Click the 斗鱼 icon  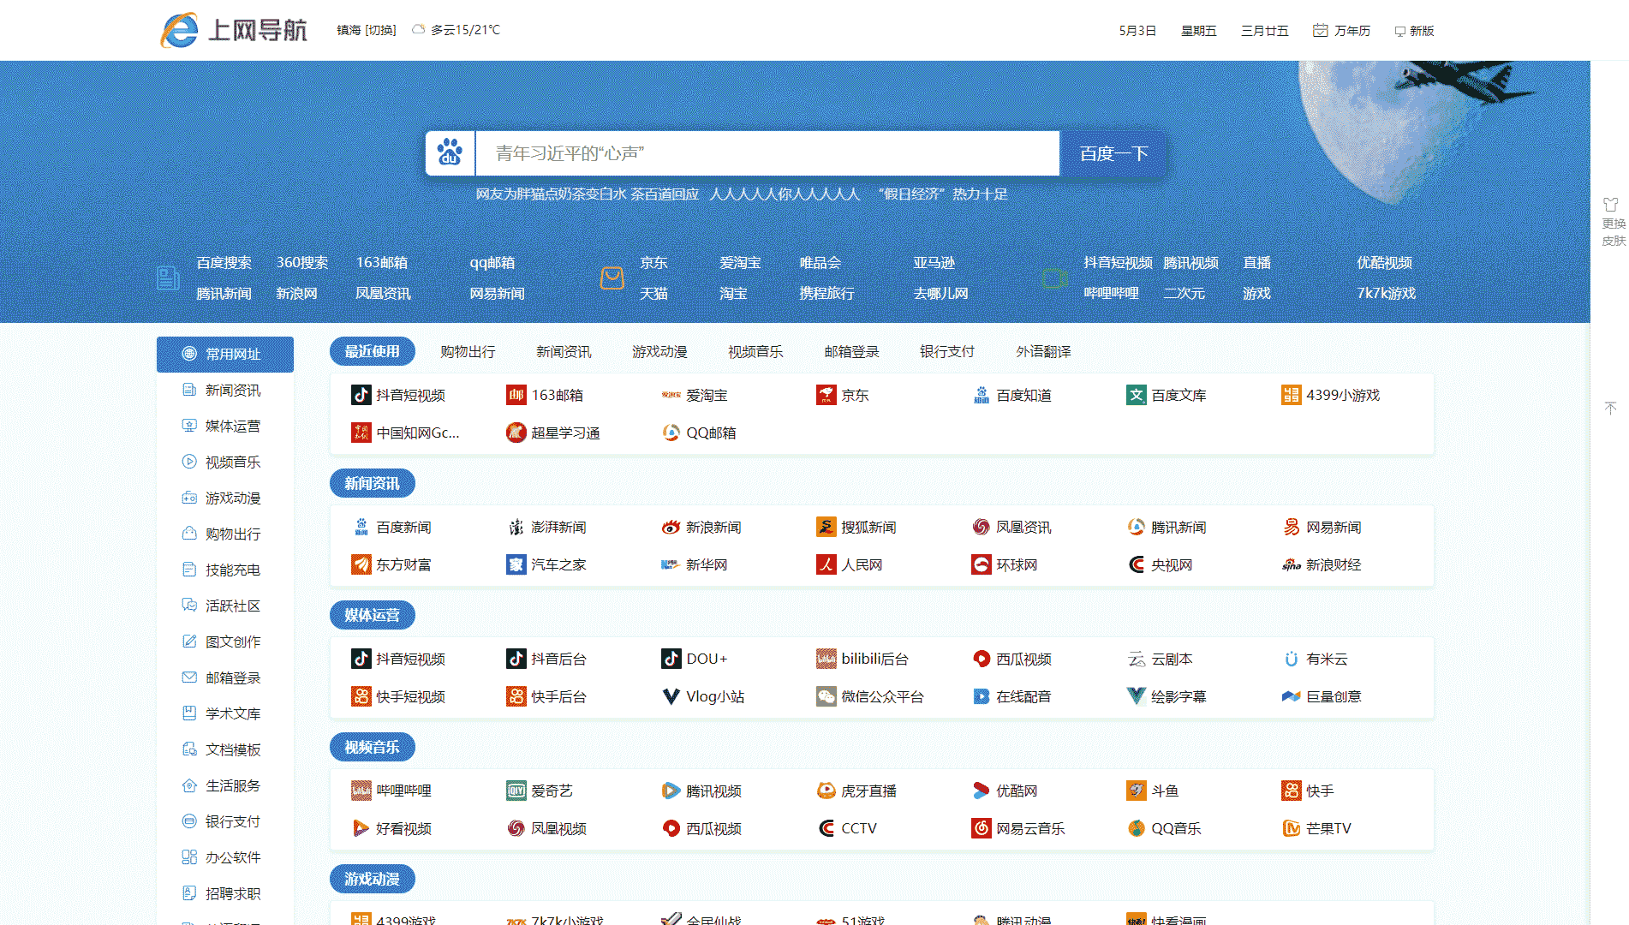tap(1136, 791)
